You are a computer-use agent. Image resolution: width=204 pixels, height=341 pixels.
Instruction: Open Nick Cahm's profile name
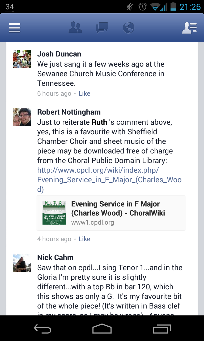(55, 258)
